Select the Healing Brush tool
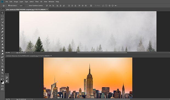170x100 pixels. [2, 32]
